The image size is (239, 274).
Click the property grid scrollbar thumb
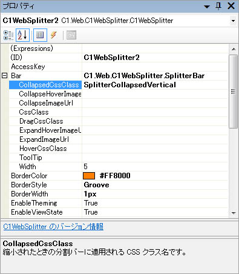tap(234, 92)
